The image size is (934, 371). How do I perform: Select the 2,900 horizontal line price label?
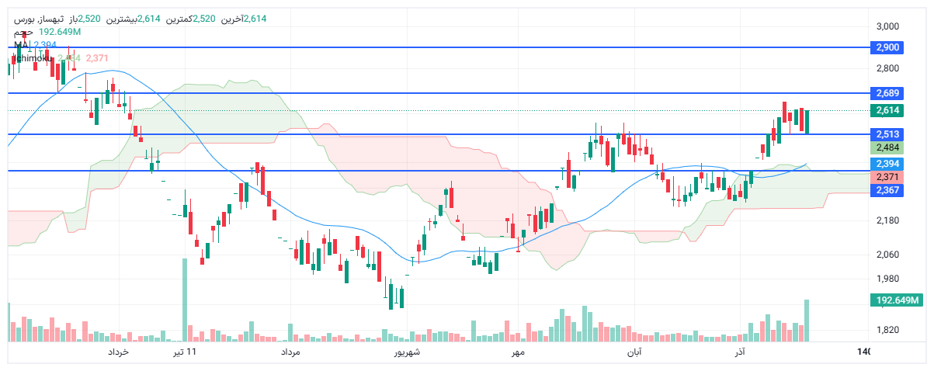pyautogui.click(x=887, y=47)
